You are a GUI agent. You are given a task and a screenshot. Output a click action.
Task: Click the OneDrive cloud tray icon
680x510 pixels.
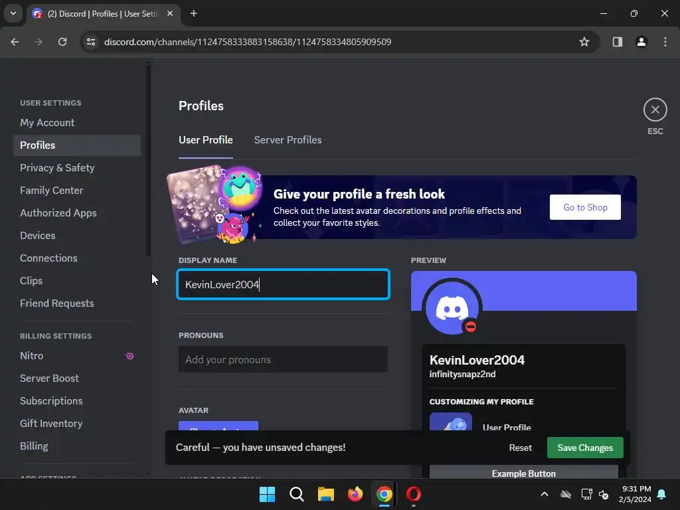(x=566, y=494)
